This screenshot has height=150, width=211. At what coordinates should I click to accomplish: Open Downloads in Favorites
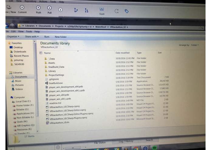20,52
